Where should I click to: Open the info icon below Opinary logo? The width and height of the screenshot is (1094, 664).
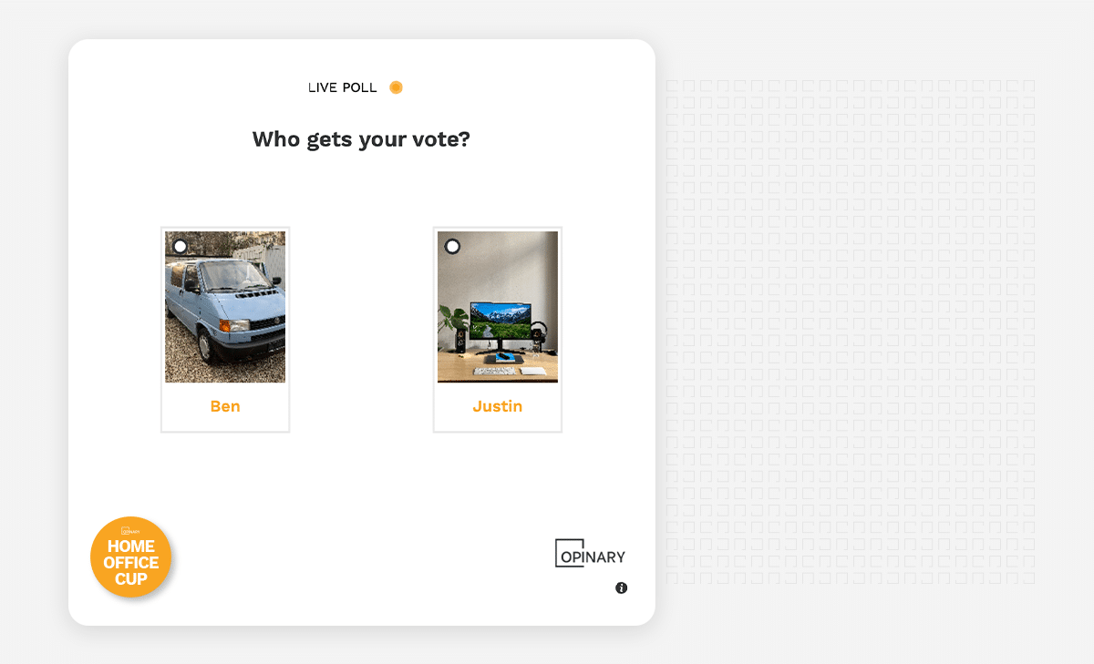[622, 588]
